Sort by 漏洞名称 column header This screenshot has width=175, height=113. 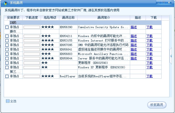68,18
